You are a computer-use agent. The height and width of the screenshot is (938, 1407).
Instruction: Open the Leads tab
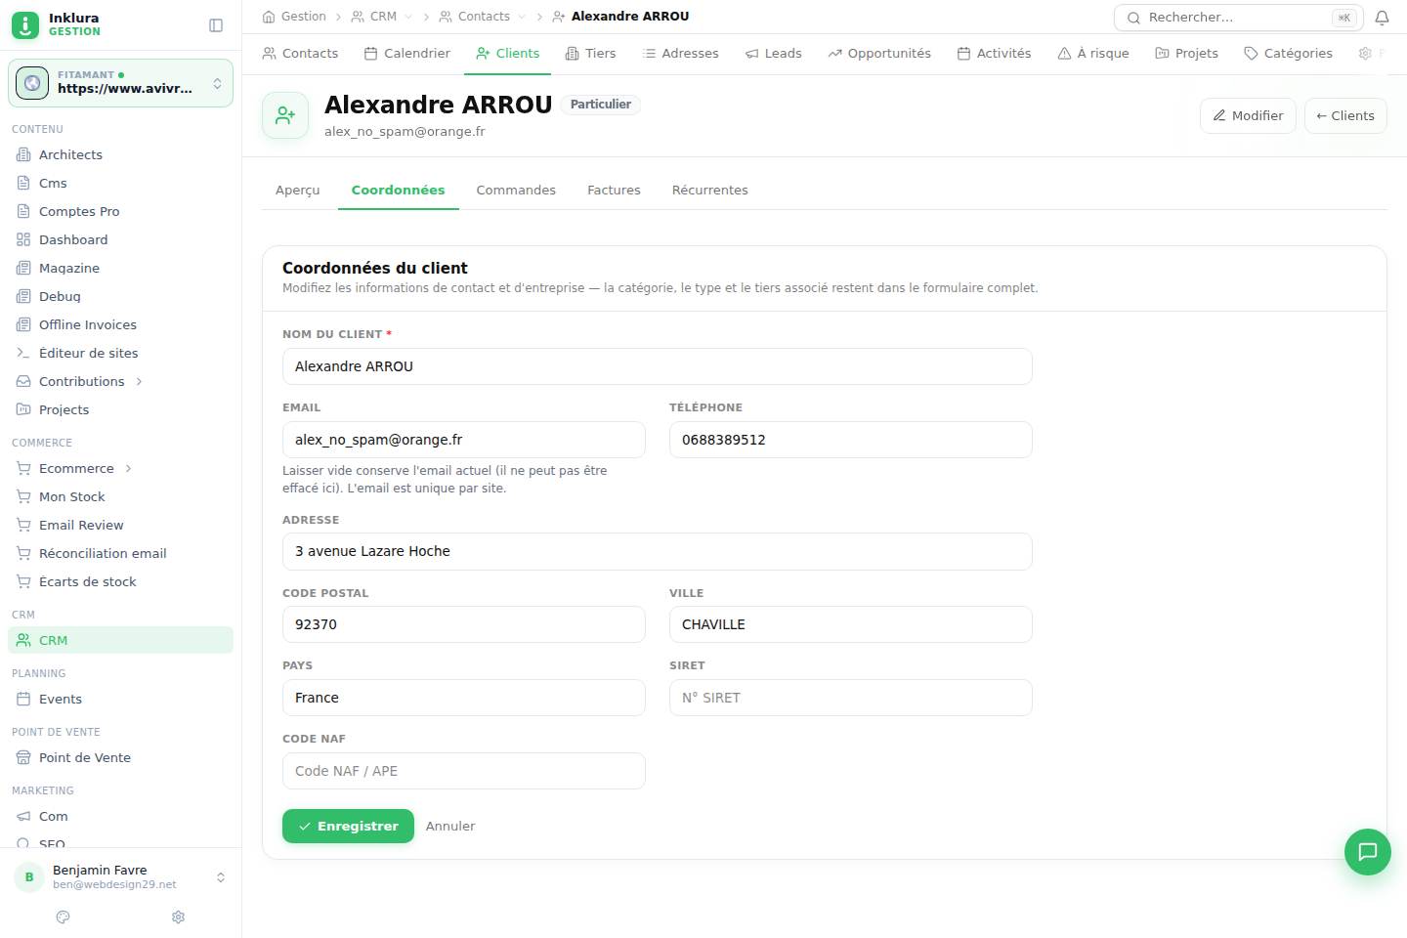click(773, 54)
